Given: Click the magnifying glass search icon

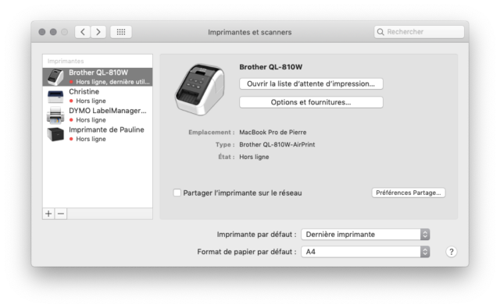Looking at the screenshot, I should click(x=380, y=32).
